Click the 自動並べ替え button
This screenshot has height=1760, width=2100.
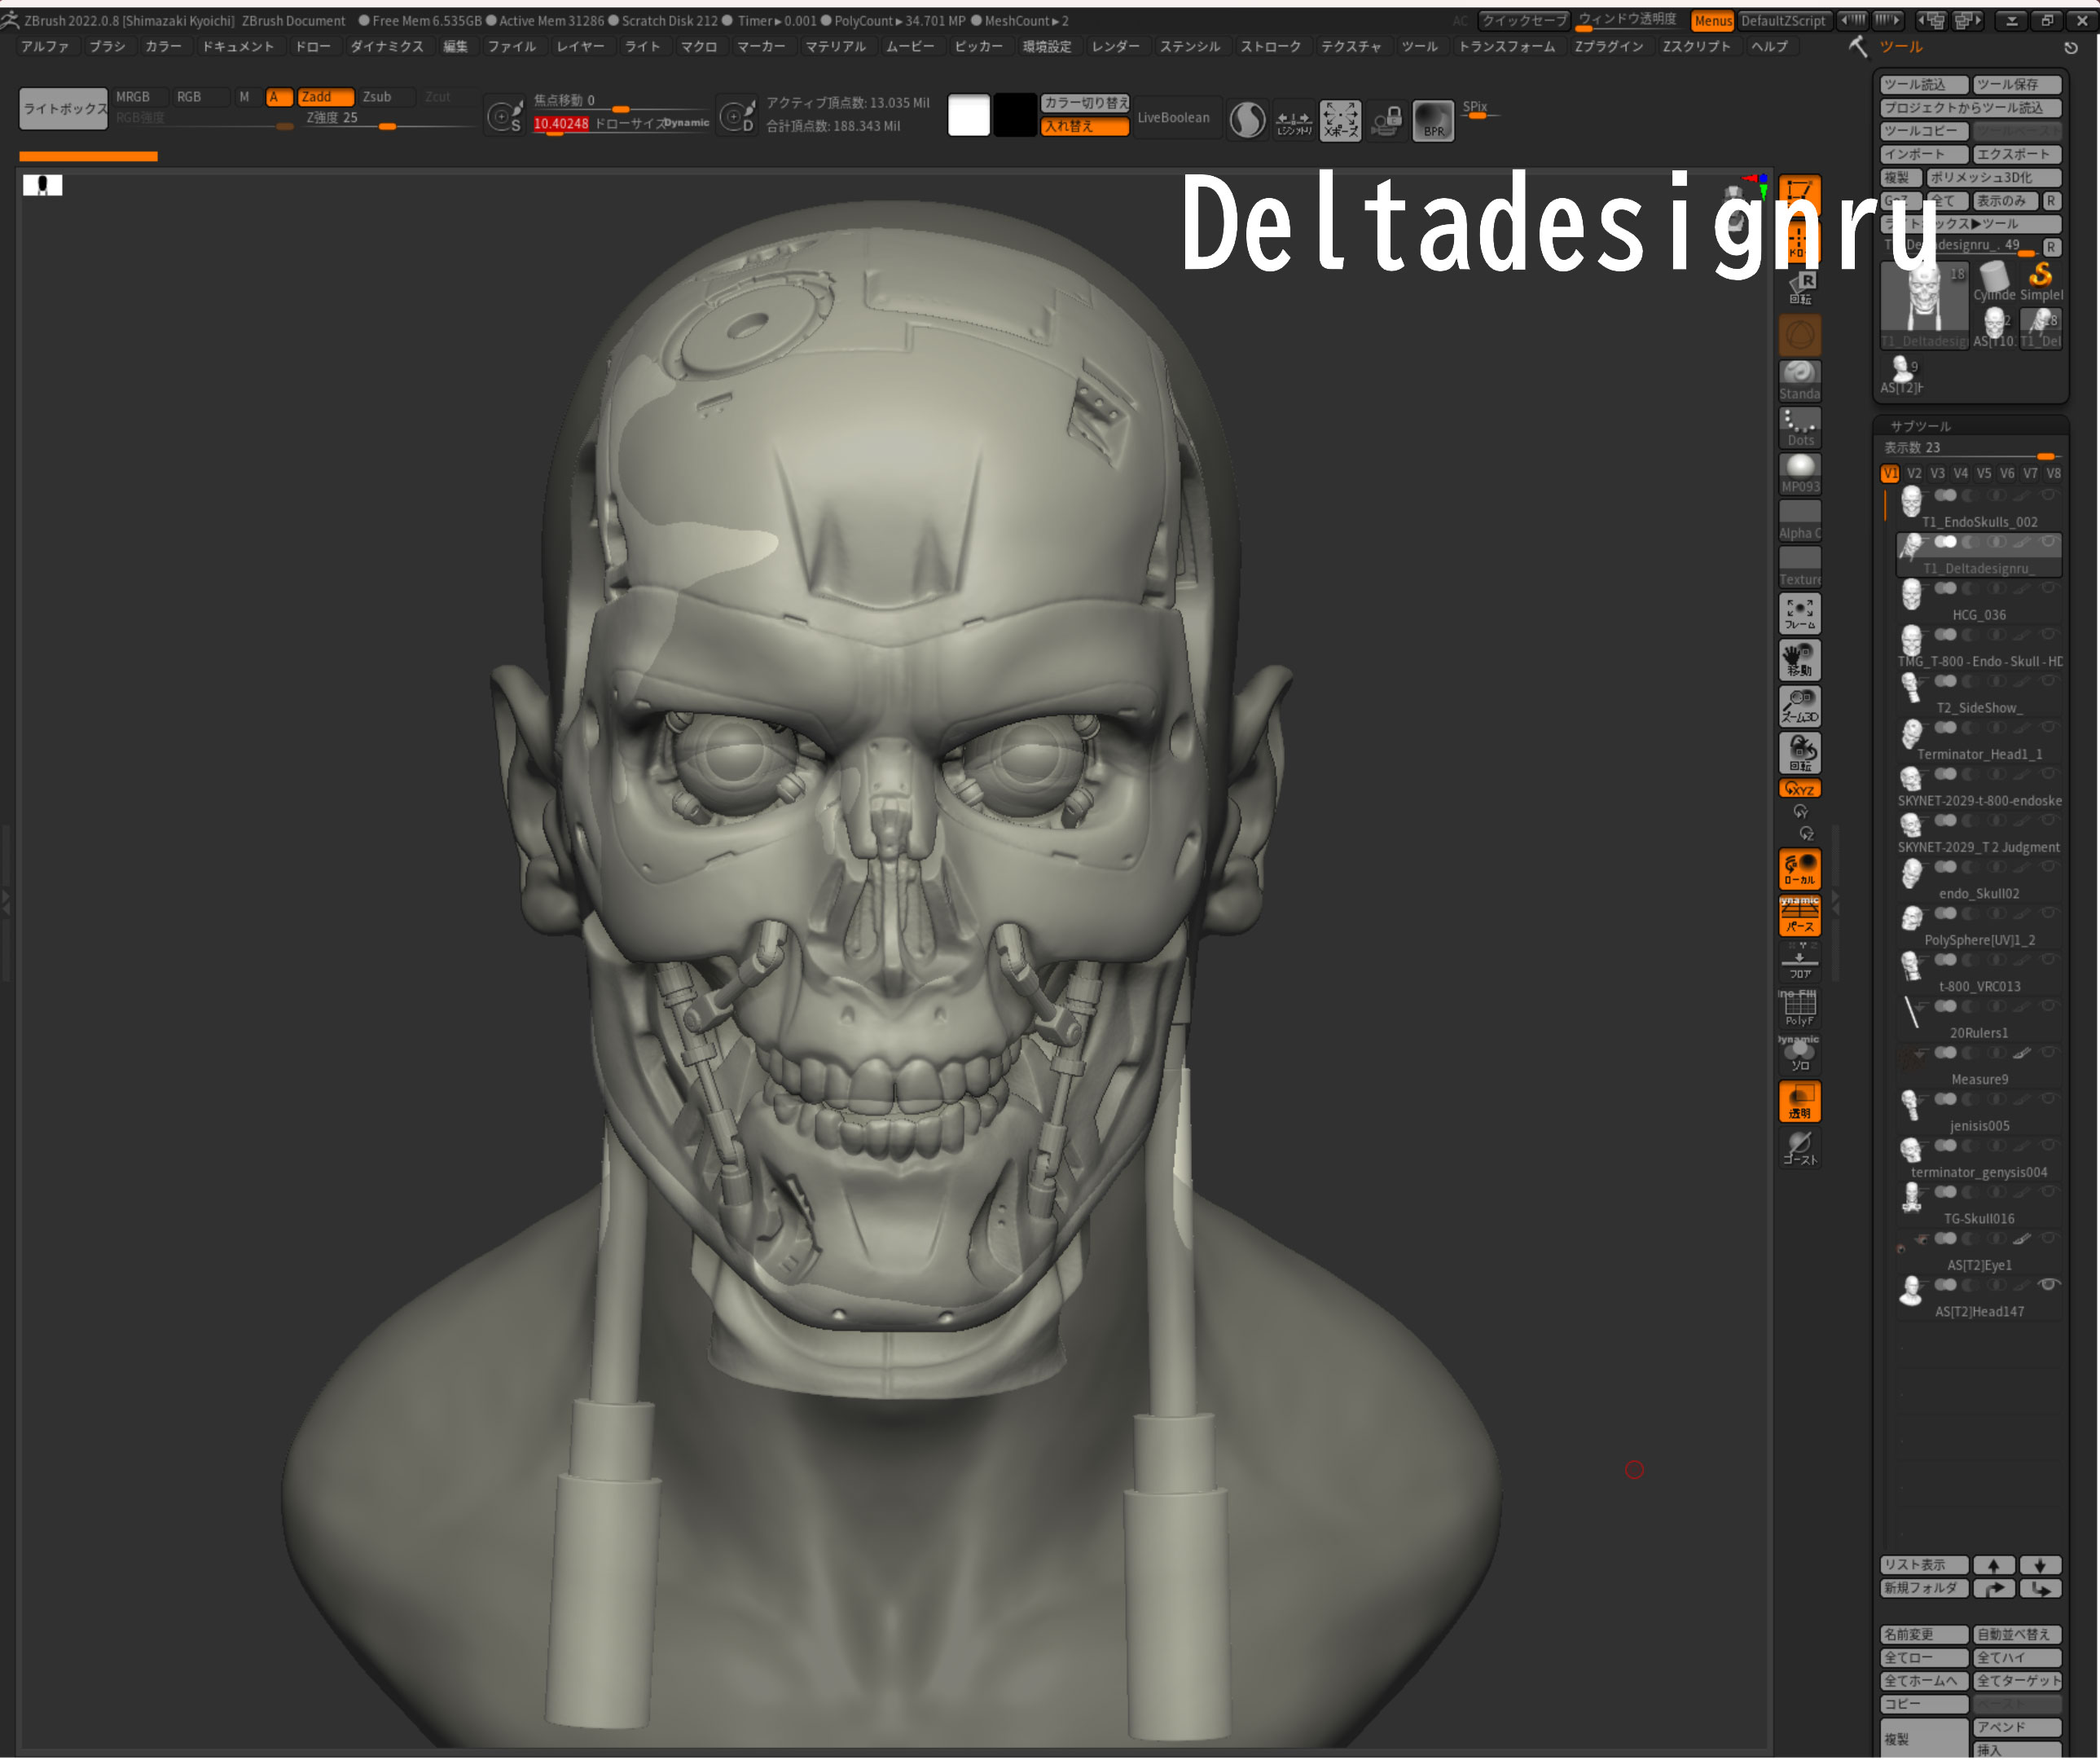(2016, 1635)
